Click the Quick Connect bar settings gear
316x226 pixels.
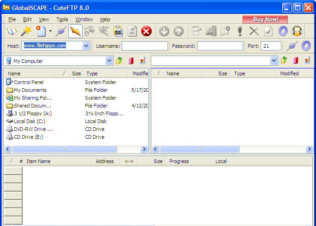306,46
